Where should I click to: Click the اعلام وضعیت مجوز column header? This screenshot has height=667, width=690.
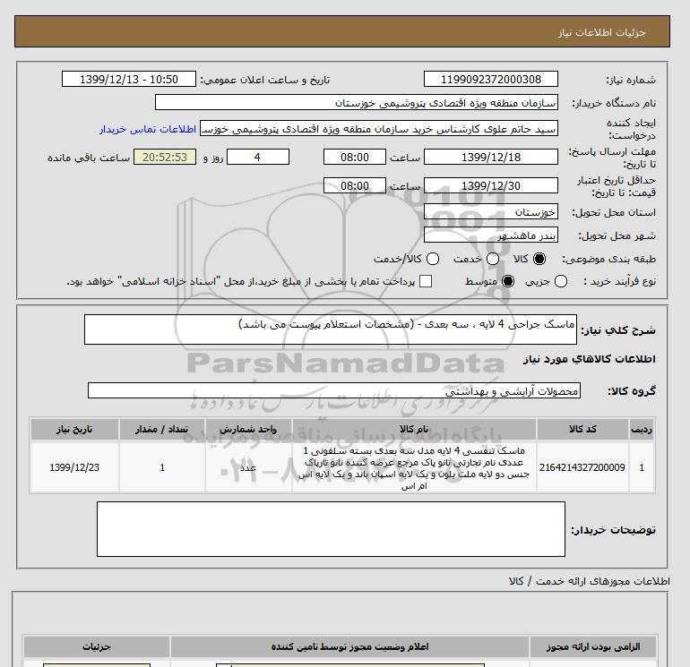(349, 646)
